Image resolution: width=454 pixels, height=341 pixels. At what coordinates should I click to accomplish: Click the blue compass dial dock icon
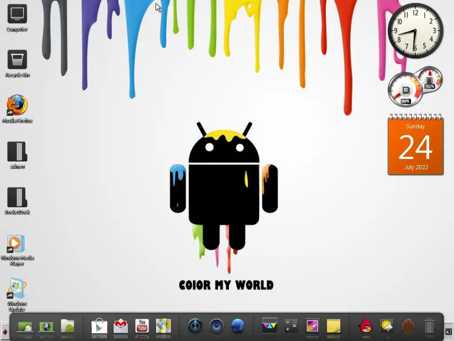[x=195, y=325]
